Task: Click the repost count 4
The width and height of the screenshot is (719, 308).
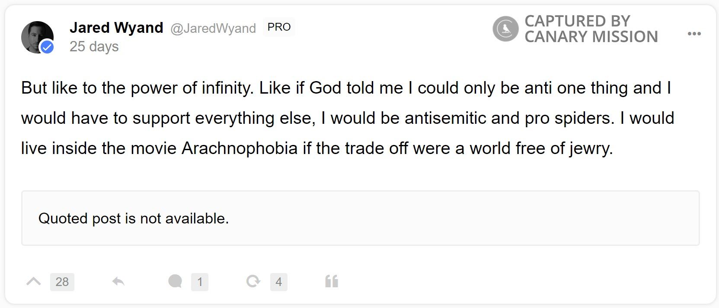Action: 278,282
